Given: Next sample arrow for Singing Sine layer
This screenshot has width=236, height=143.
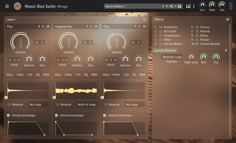Looking at the screenshot, I should (x=91, y=27).
